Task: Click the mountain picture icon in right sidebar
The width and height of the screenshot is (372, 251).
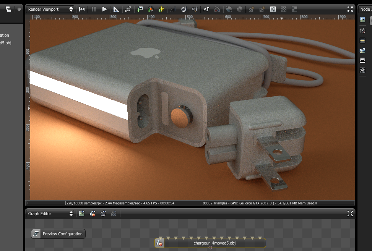Action: click(x=362, y=60)
